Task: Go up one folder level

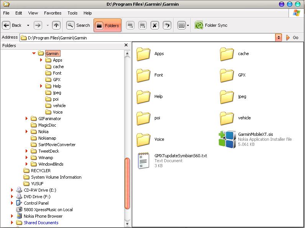Action: click(x=56, y=25)
